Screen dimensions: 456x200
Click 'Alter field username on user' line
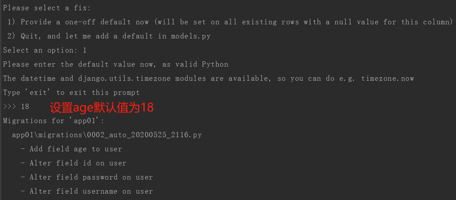(x=87, y=191)
